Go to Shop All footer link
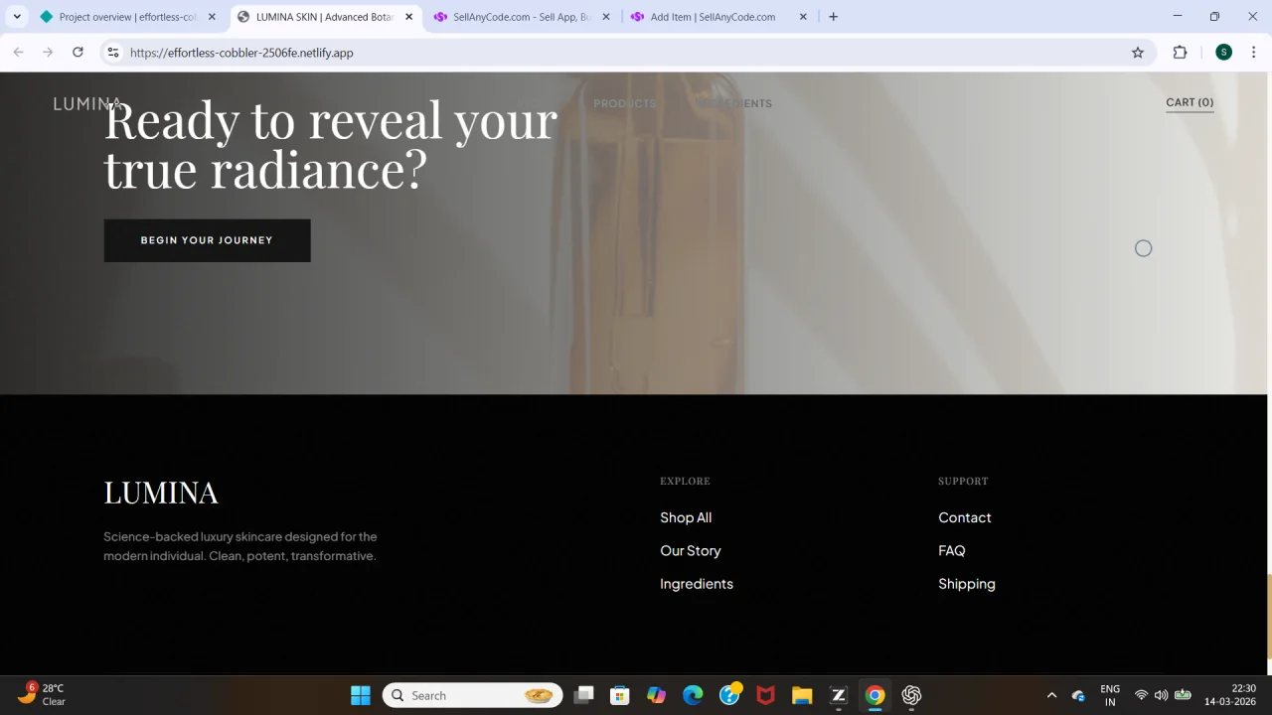 click(686, 517)
